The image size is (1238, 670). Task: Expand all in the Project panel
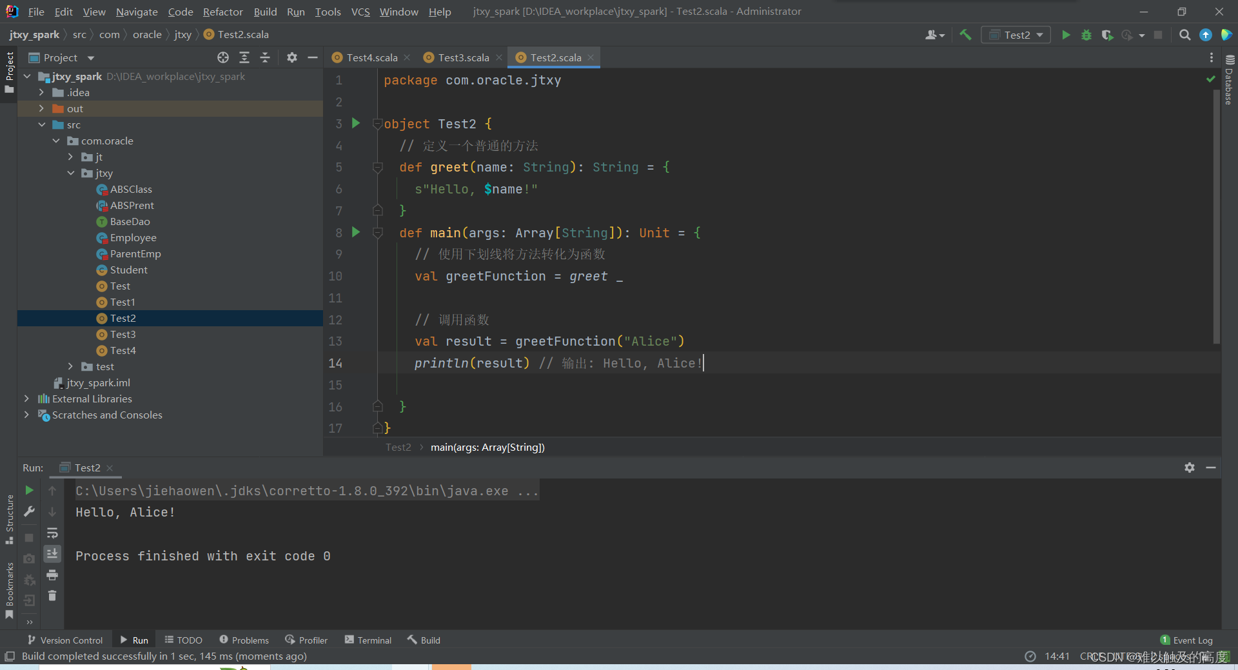pos(244,57)
